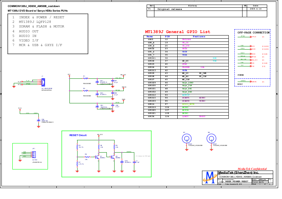Click the URST# off-page connector in MISC
This screenshot has width=282, height=199.
(251, 82)
